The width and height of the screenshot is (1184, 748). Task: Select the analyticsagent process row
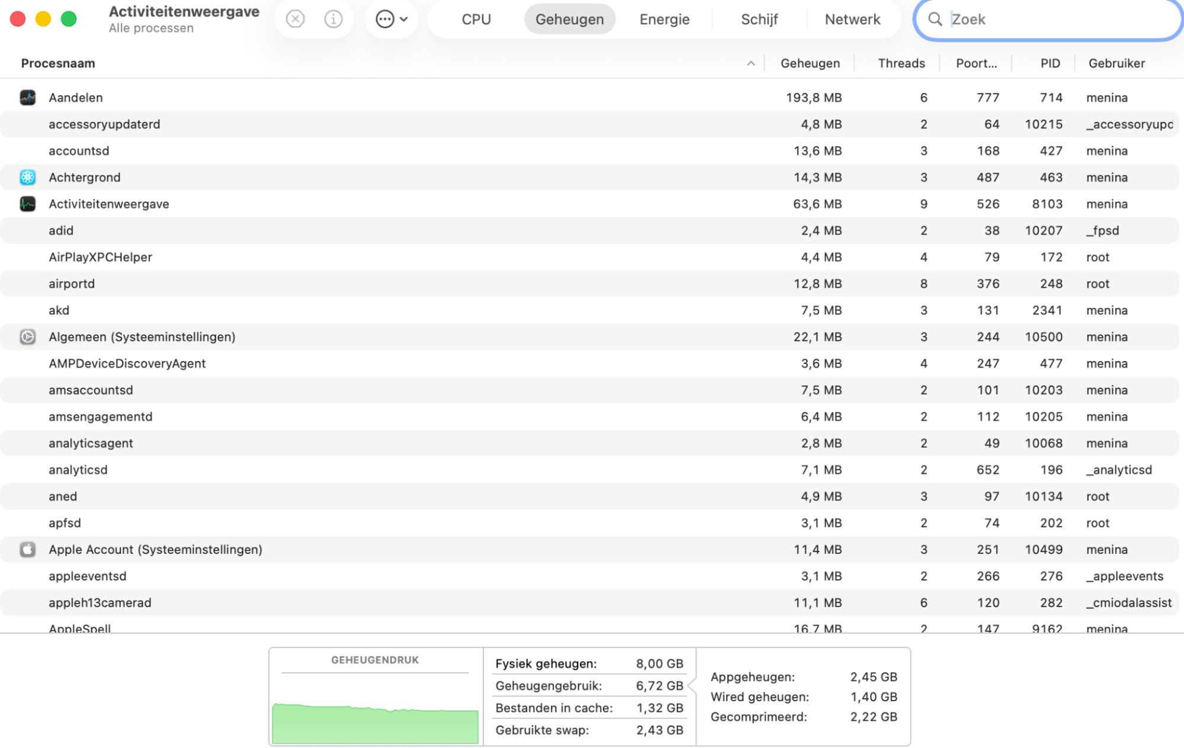pos(589,443)
